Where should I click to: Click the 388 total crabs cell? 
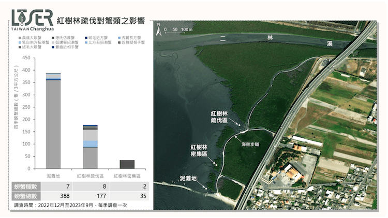(53, 196)
